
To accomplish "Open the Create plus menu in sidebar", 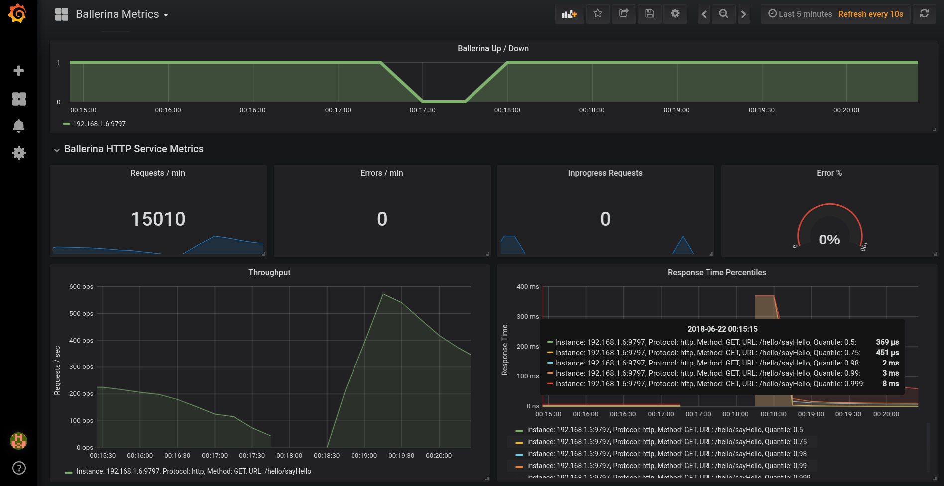I will 19,71.
